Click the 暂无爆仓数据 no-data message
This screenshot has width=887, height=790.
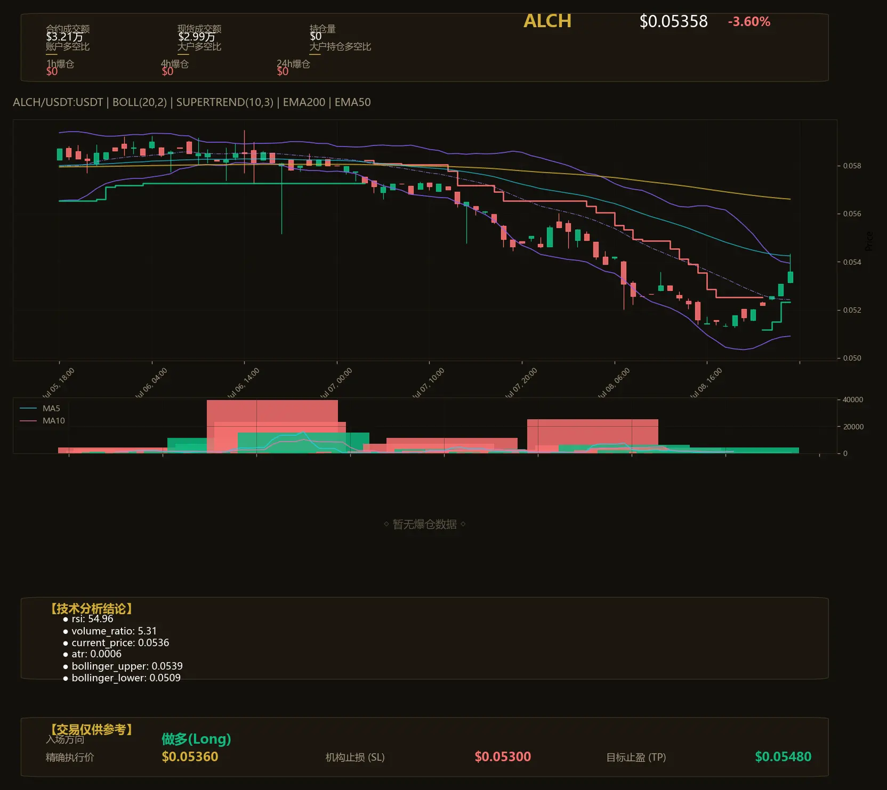[425, 525]
